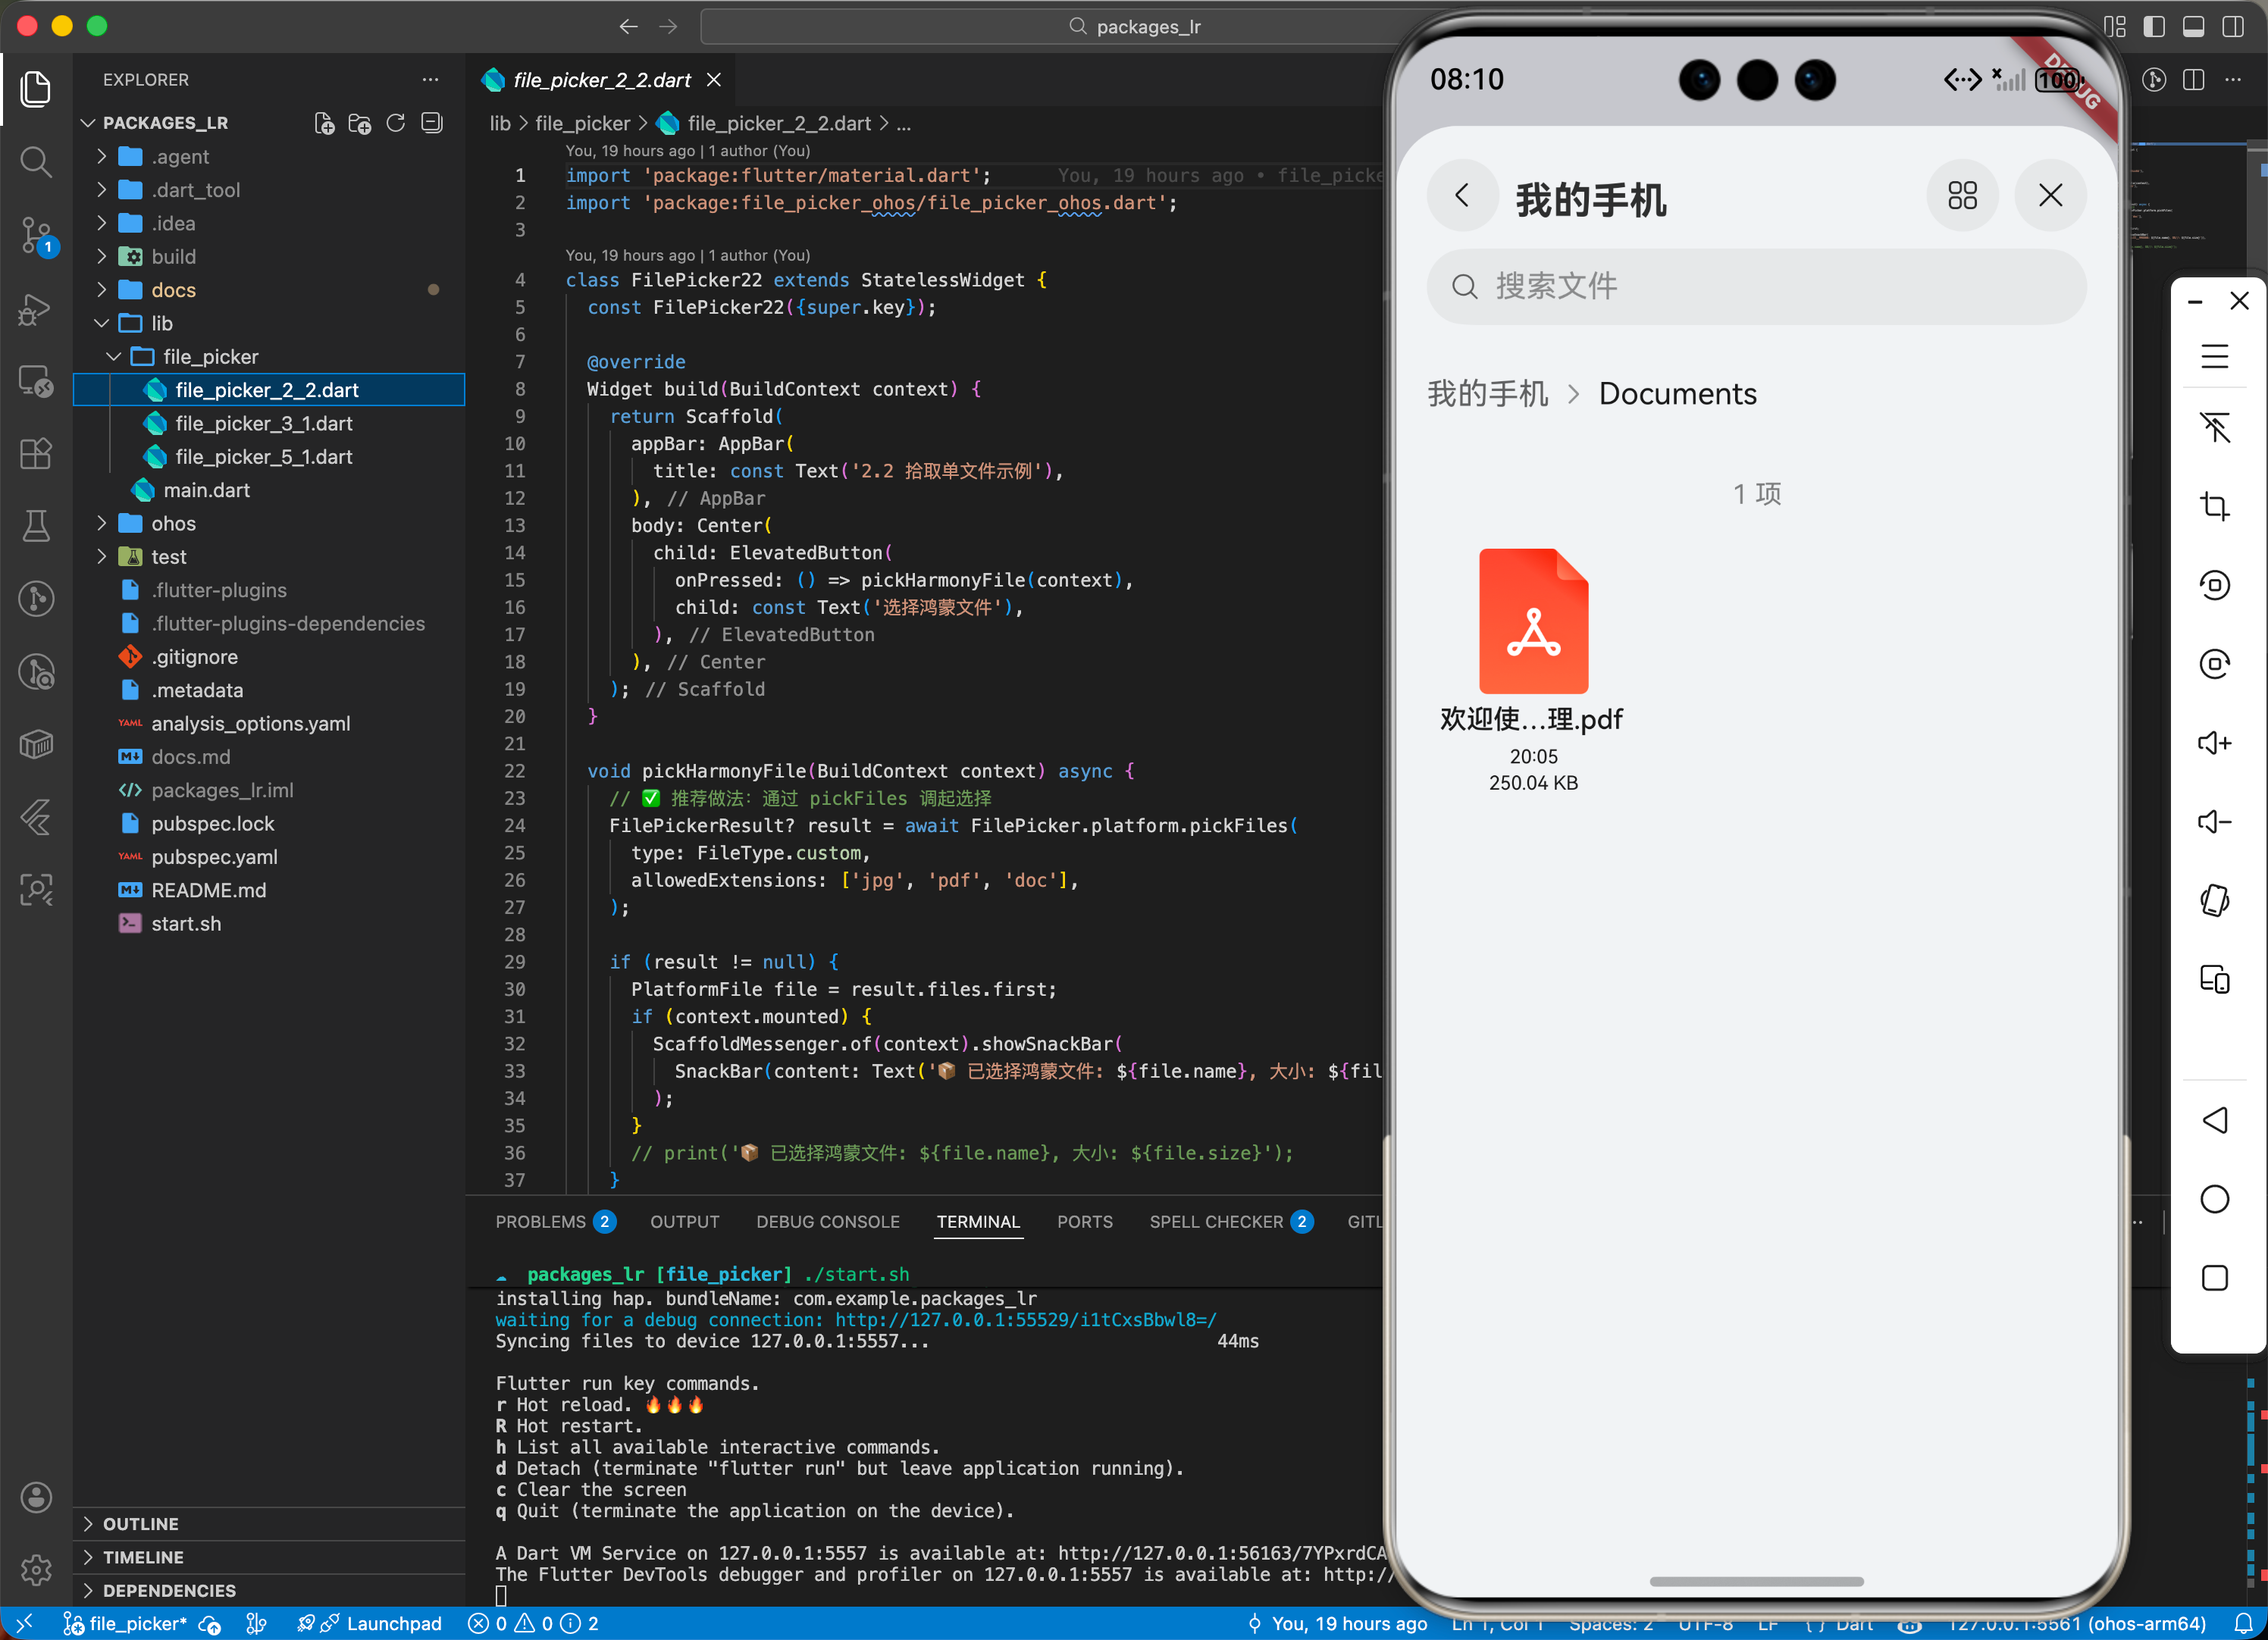Image resolution: width=2268 pixels, height=1640 pixels.
Task: Expand the docs folder
Action: (x=173, y=290)
